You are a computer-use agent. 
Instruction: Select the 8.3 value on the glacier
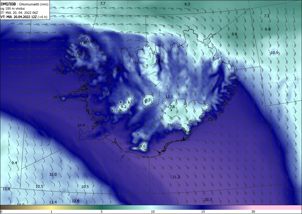148,100
